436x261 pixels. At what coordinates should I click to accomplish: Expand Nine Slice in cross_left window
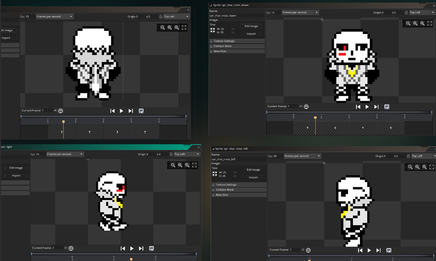pyautogui.click(x=239, y=195)
